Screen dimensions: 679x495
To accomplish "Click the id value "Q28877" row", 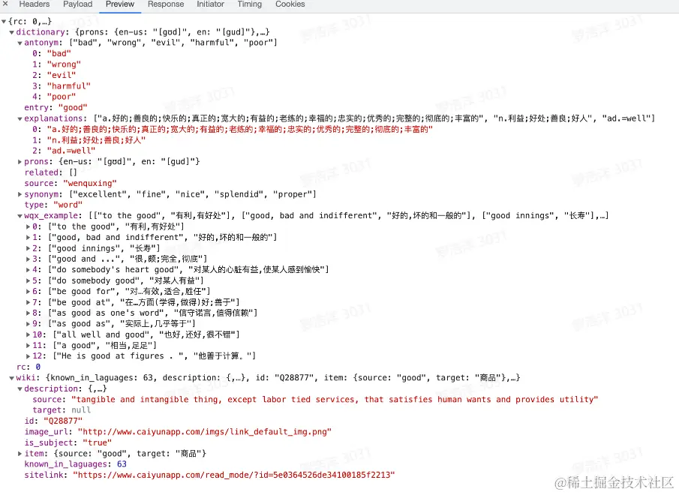I will click(53, 421).
